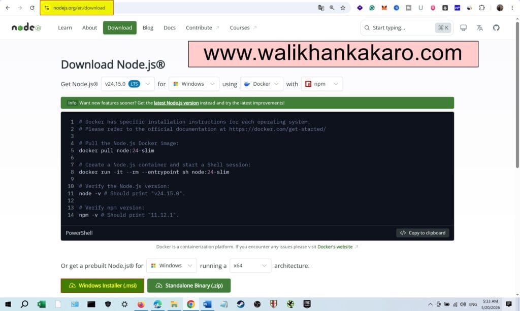This screenshot has height=311, width=520.
Task: Open File Explorer from the taskbar
Action: point(174,304)
